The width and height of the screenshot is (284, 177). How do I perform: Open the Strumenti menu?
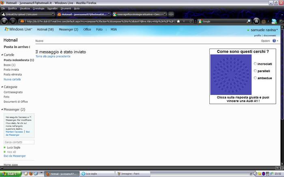coord(66,8)
